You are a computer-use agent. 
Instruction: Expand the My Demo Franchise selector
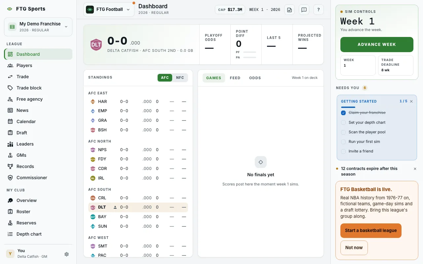[x=38, y=27]
